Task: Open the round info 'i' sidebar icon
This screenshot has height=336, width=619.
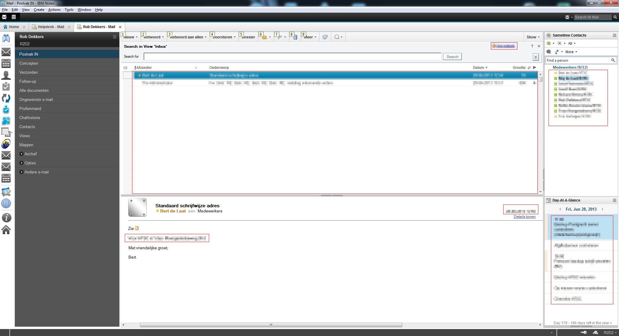Action: coord(6,218)
